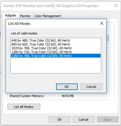Screen dimensions: 121x126
Task: Close the List All Modes dialog
Action: tap(102, 23)
